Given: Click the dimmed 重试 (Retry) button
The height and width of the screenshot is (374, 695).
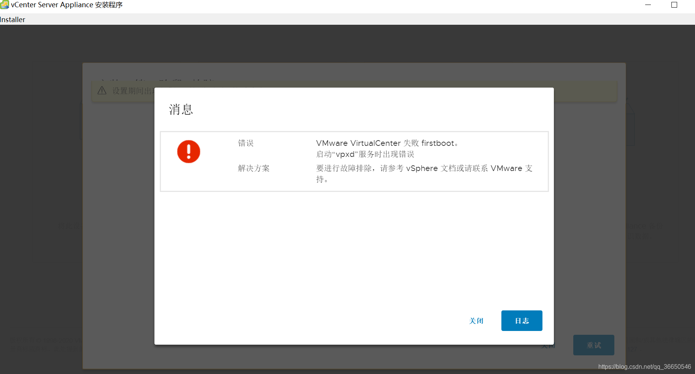Looking at the screenshot, I should [593, 345].
